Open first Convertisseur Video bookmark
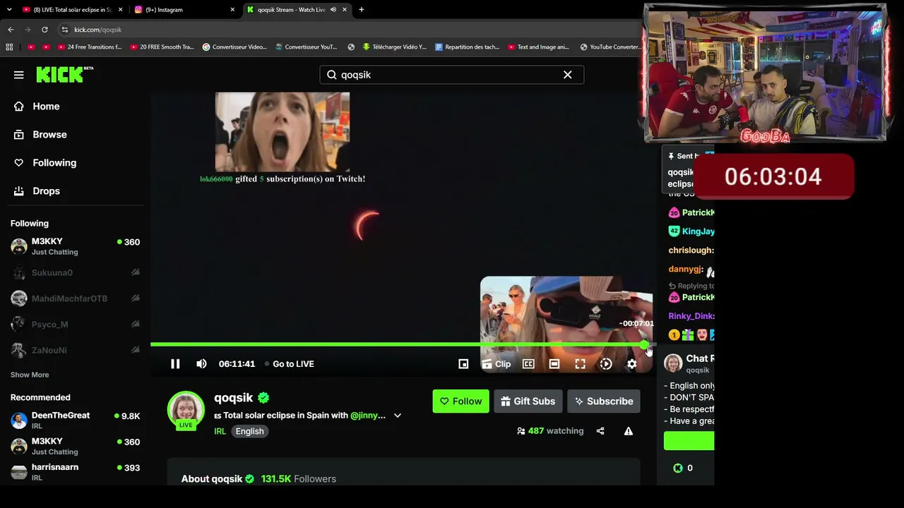 [234, 47]
